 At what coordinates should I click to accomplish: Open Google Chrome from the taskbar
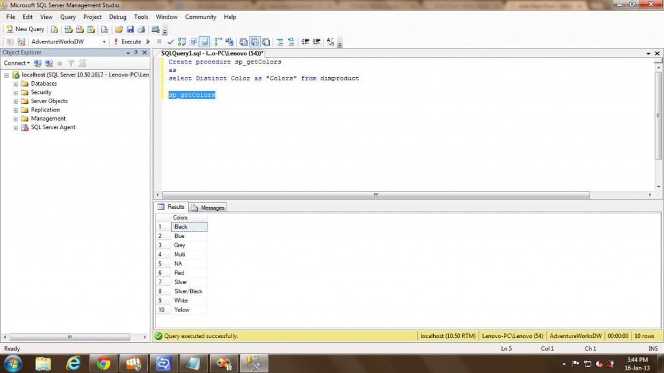click(103, 363)
